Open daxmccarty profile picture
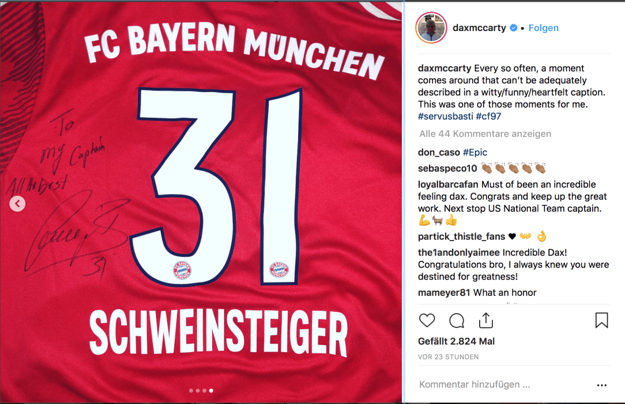The height and width of the screenshot is (404, 625). [x=431, y=28]
